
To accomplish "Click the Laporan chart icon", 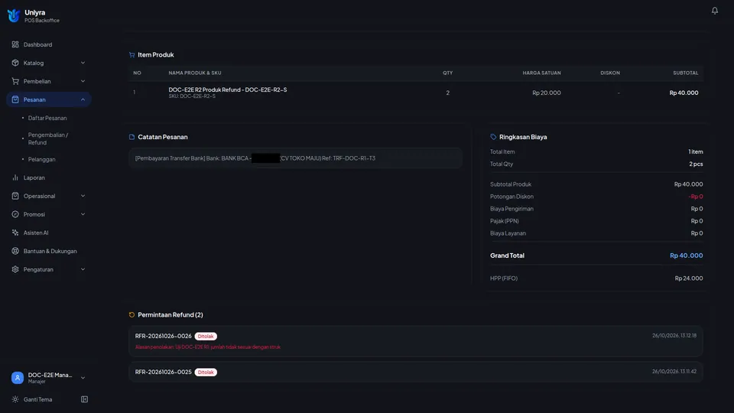I will (x=15, y=177).
